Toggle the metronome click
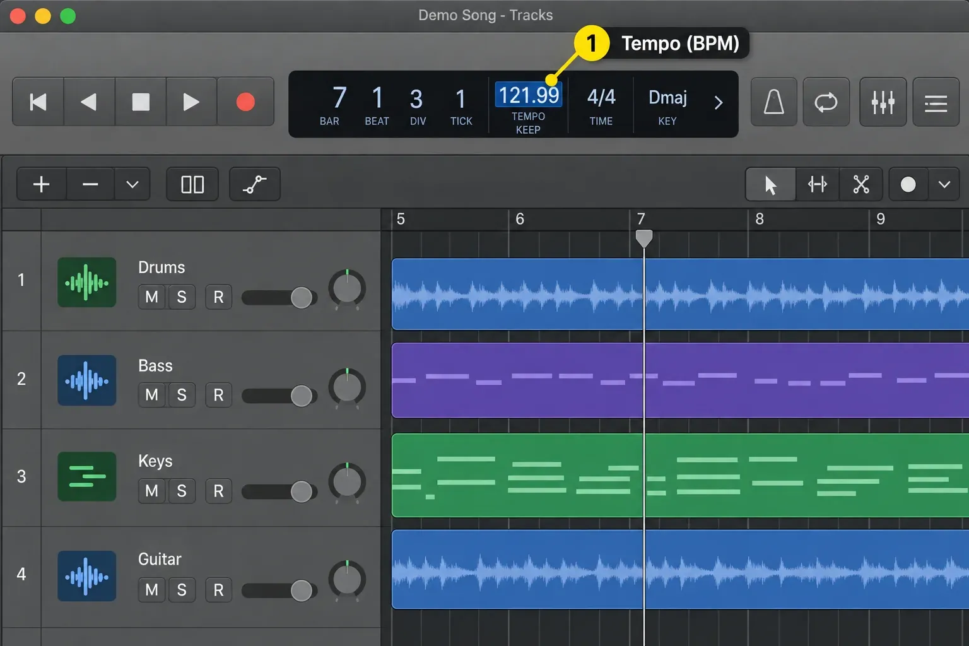 pos(774,102)
